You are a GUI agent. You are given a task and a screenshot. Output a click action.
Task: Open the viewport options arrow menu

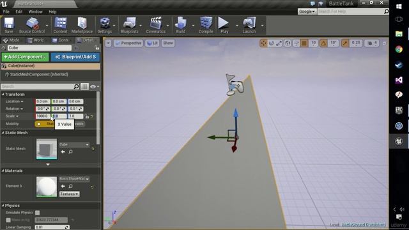coord(108,43)
